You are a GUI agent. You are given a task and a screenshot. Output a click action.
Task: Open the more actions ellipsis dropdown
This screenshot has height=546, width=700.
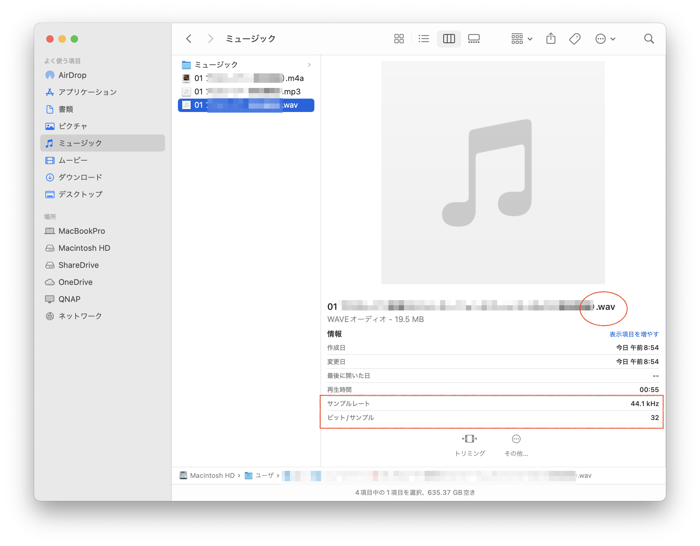[605, 39]
